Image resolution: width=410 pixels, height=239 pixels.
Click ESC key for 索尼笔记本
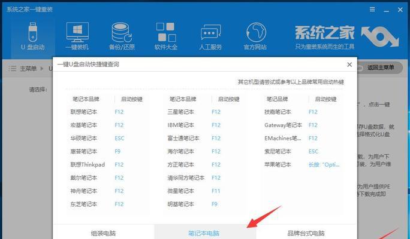click(x=313, y=151)
